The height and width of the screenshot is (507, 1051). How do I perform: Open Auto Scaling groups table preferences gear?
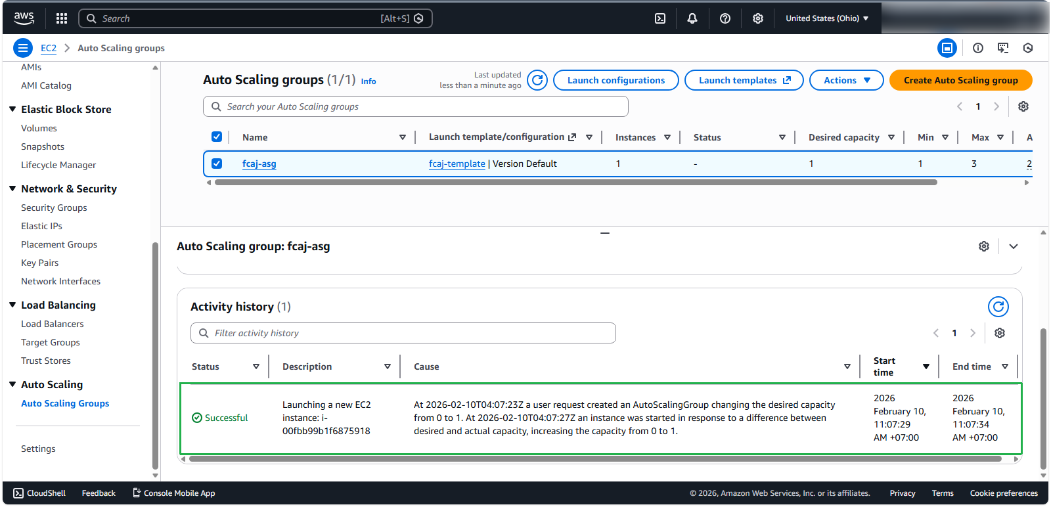point(1023,106)
